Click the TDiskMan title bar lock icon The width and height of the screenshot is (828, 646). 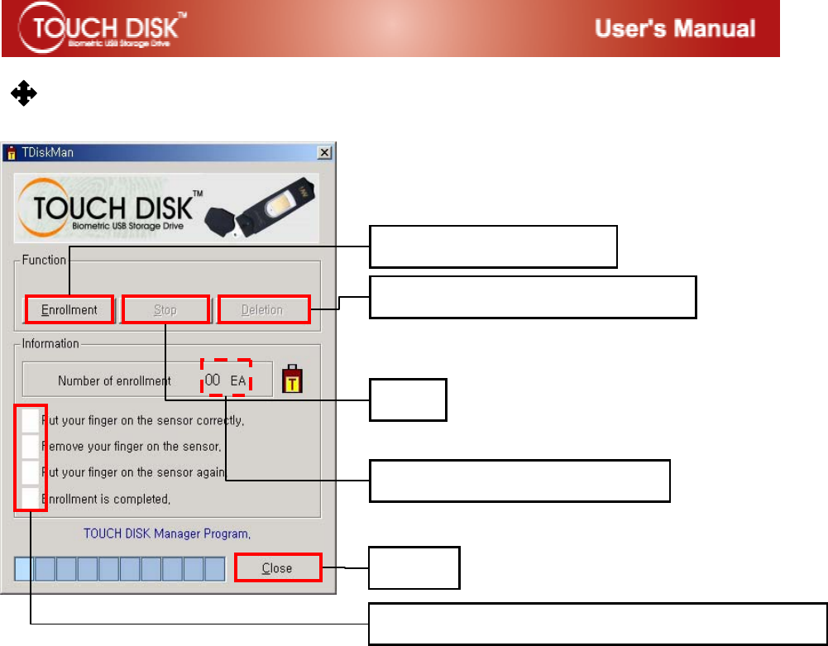coord(11,153)
